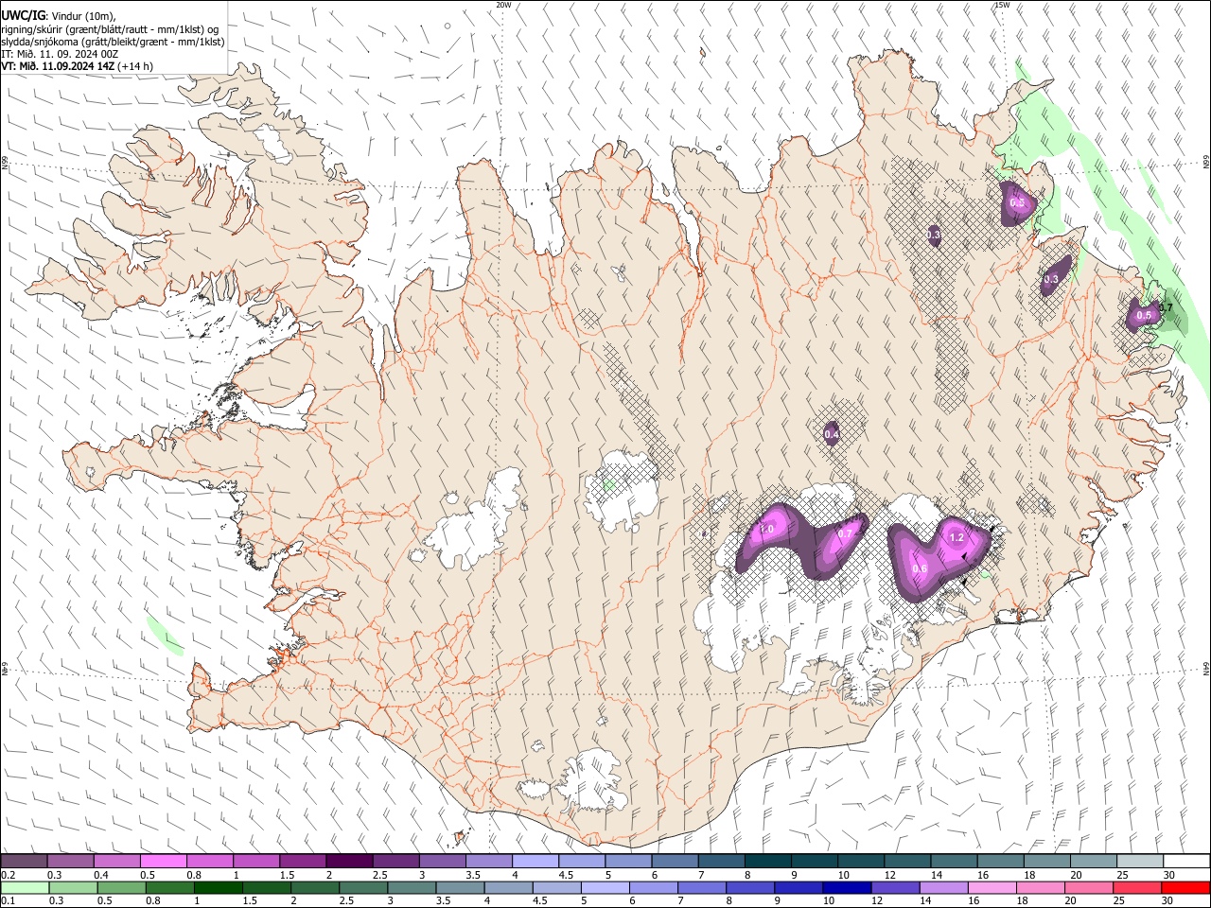Select the lower legend swatch for 0.8–1

(x=169, y=888)
